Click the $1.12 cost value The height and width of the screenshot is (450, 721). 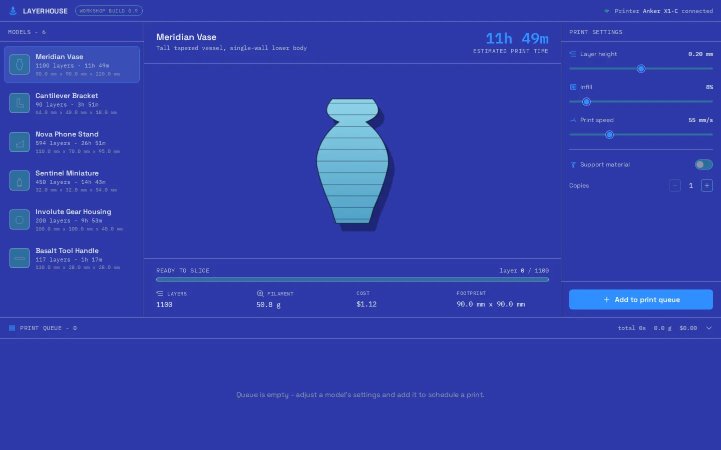click(x=367, y=304)
